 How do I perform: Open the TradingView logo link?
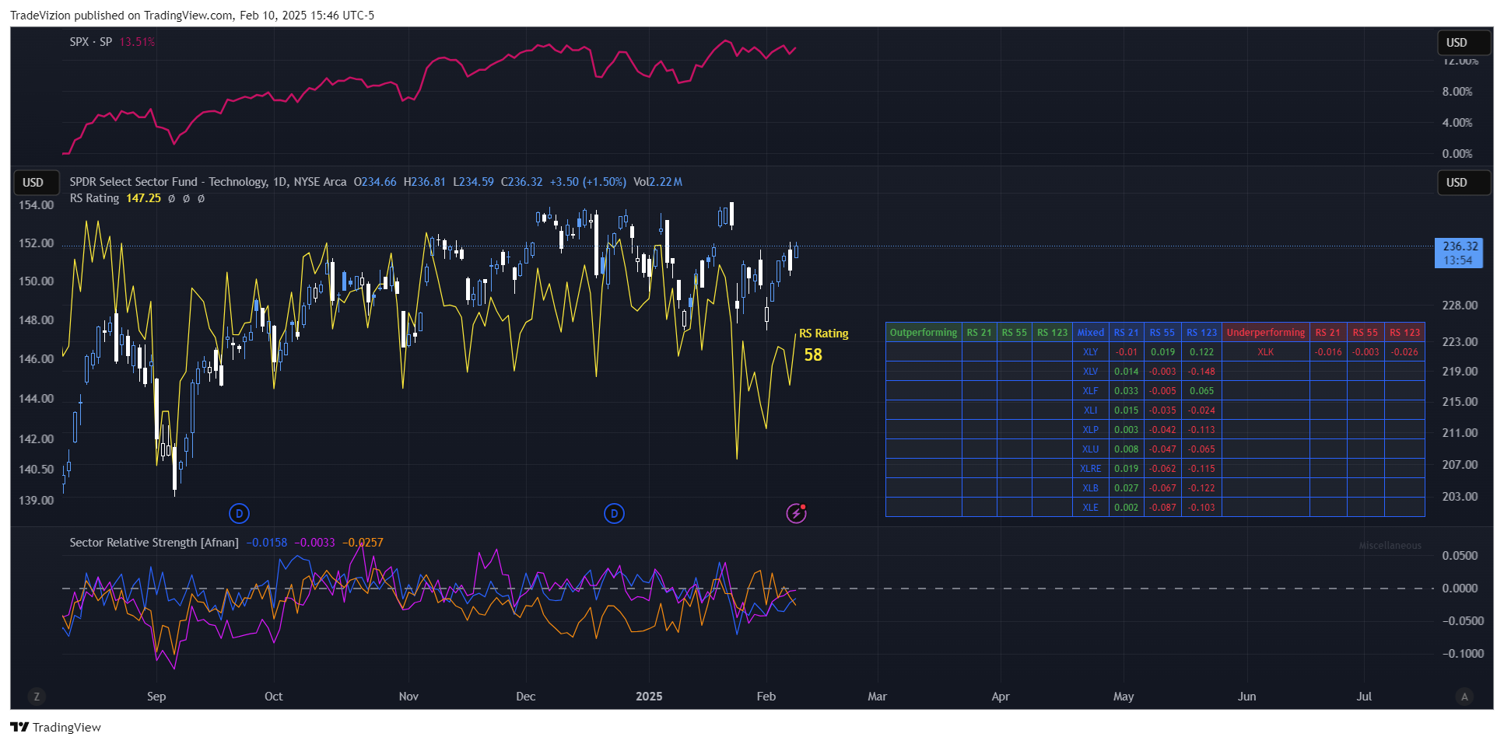tap(55, 727)
